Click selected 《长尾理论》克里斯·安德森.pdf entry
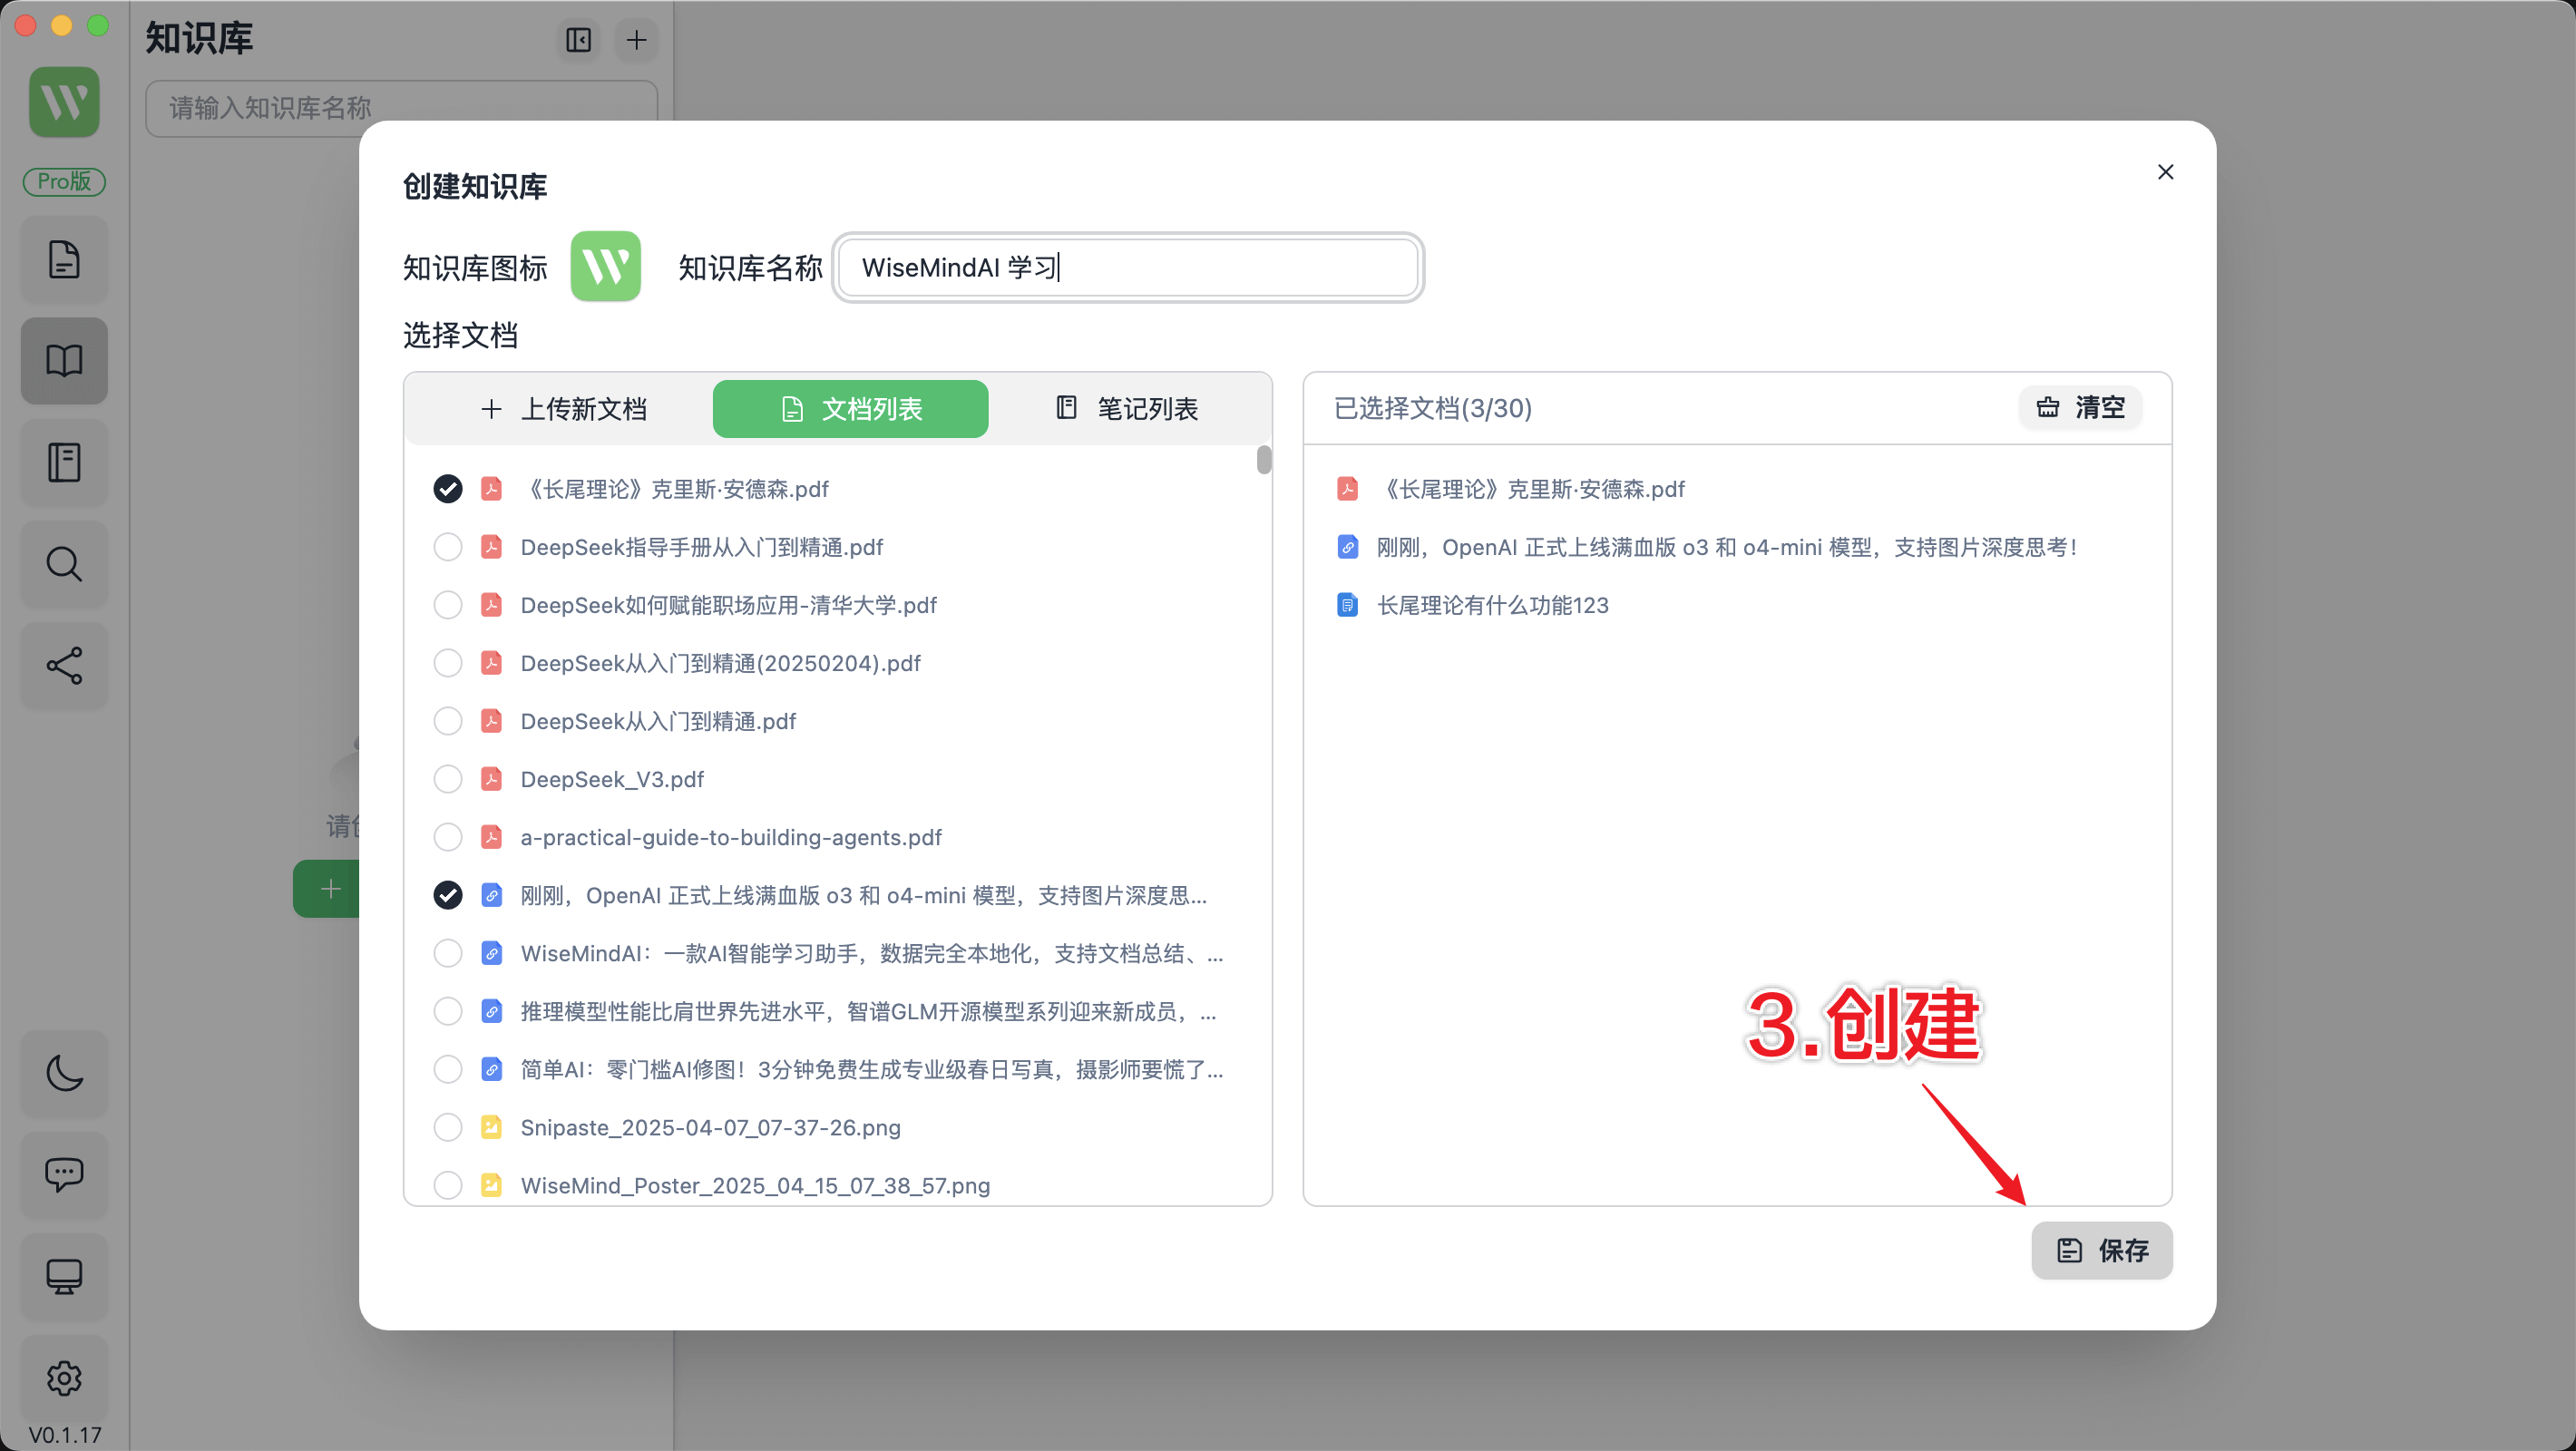Screen dimensions: 2576x1451 point(1532,489)
